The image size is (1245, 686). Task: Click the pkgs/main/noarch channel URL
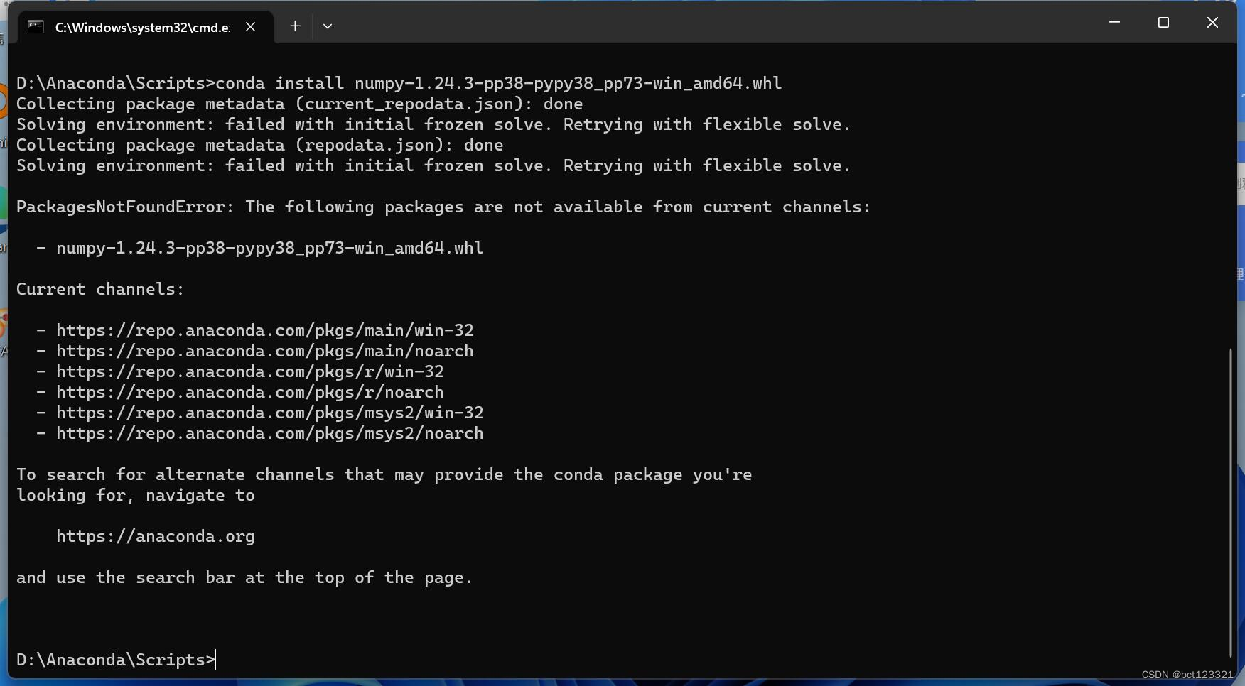point(264,350)
